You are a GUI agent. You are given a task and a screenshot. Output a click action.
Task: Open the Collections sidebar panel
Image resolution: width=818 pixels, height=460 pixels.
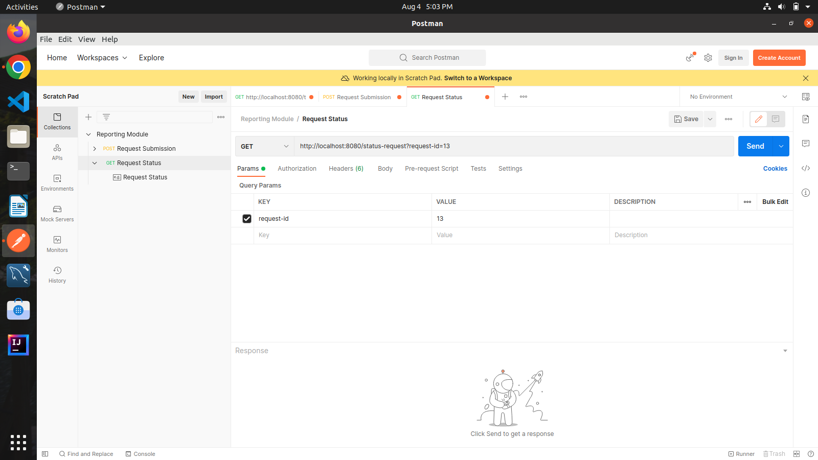tap(57, 122)
